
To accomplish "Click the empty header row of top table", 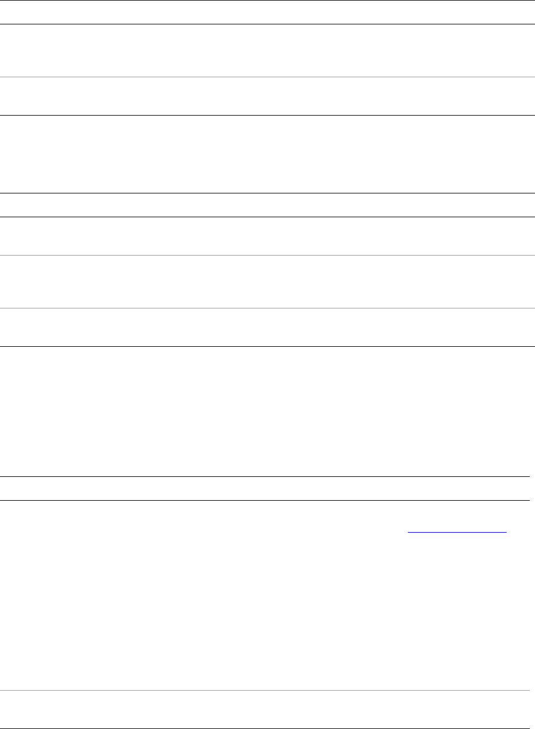I will [267, 12].
